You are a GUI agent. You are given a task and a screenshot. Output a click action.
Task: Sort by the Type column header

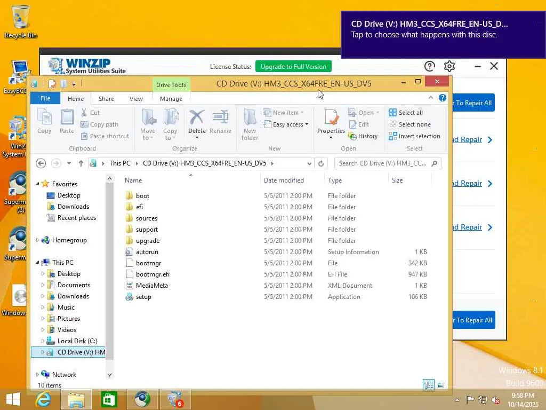click(355, 180)
